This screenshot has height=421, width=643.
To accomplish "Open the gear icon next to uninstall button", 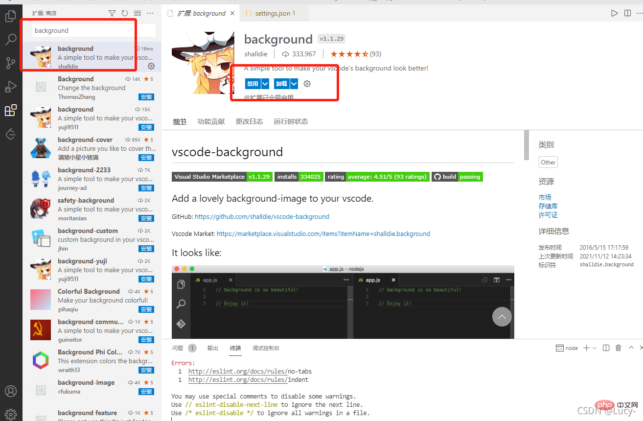I will 307,84.
